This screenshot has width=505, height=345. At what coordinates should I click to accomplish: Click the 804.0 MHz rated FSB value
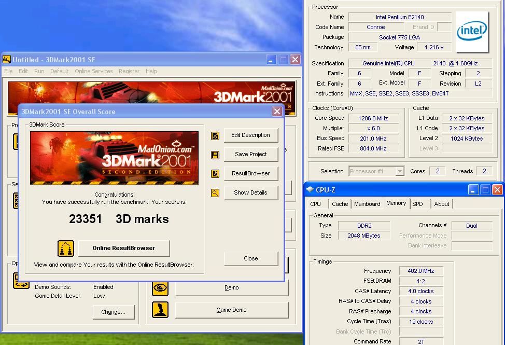[x=373, y=148]
